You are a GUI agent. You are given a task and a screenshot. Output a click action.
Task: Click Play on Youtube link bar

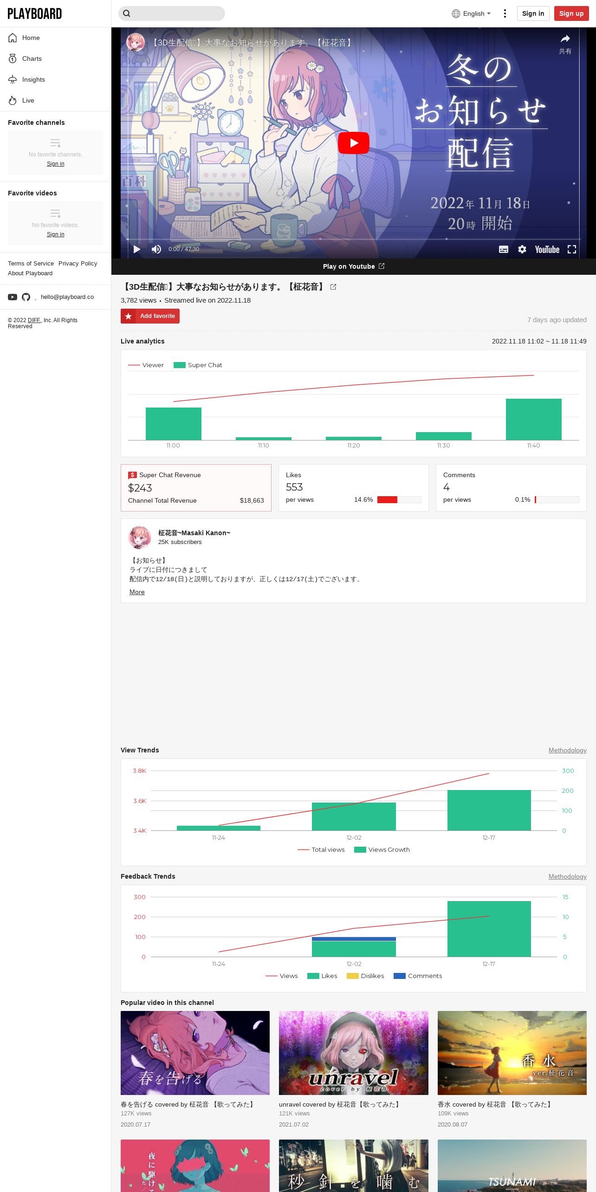[x=354, y=266]
